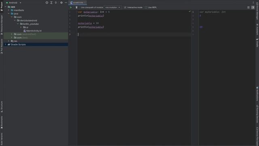Click the Select Opened File target icon

click(47, 3)
